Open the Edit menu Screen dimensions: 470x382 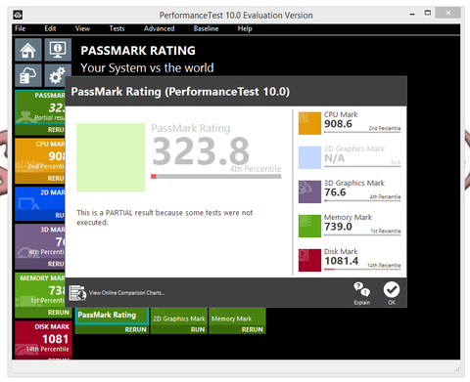50,28
